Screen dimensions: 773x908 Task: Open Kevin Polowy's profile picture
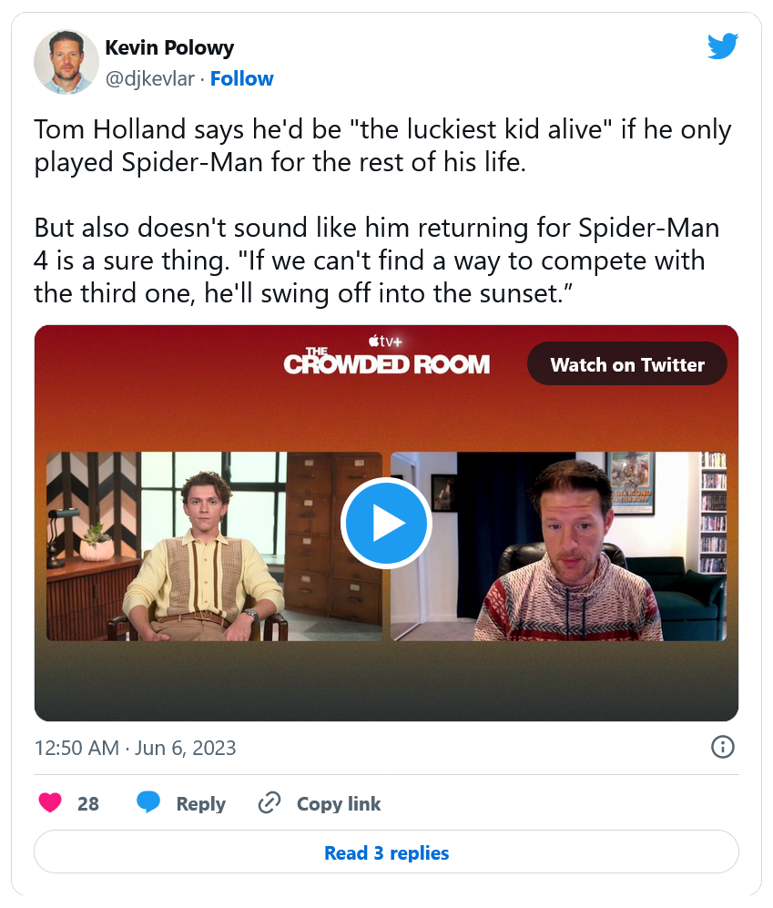click(x=66, y=62)
